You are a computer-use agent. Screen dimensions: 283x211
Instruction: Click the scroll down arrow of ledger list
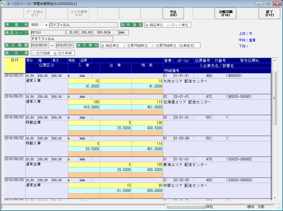pos(274,198)
